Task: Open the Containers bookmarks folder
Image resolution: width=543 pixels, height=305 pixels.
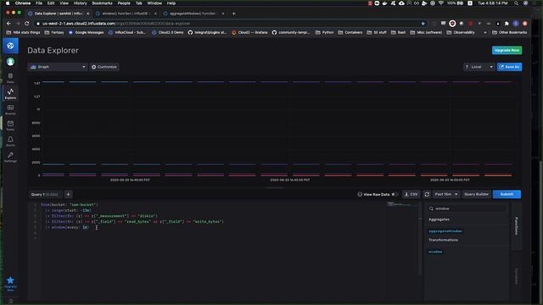Action: pyautogui.click(x=350, y=32)
